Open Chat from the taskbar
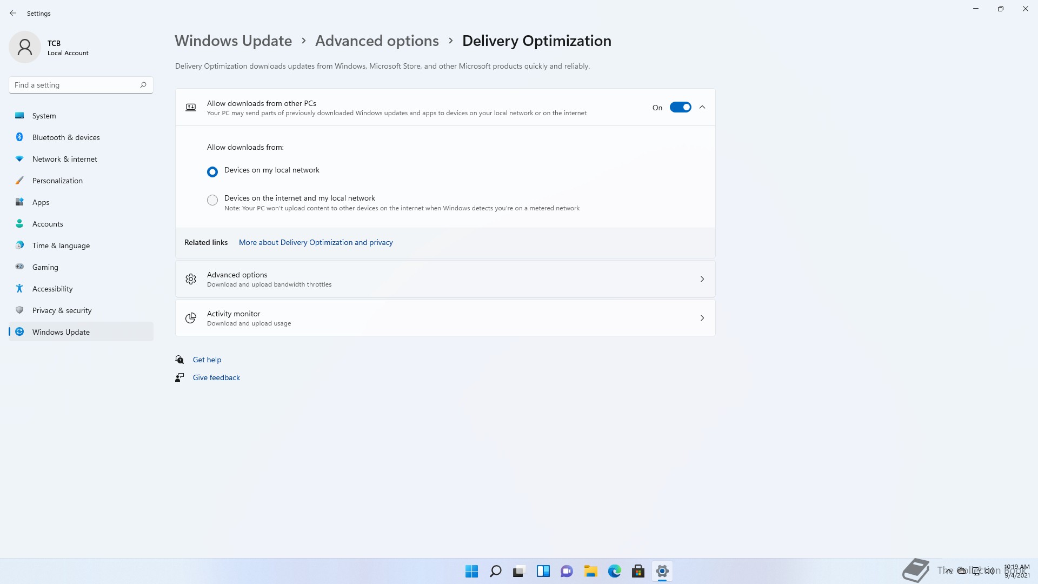Image resolution: width=1038 pixels, height=584 pixels. (x=567, y=571)
